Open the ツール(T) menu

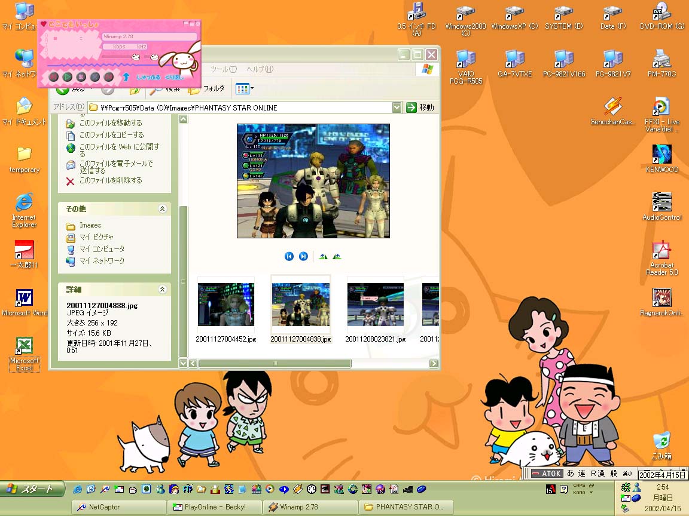click(x=223, y=69)
